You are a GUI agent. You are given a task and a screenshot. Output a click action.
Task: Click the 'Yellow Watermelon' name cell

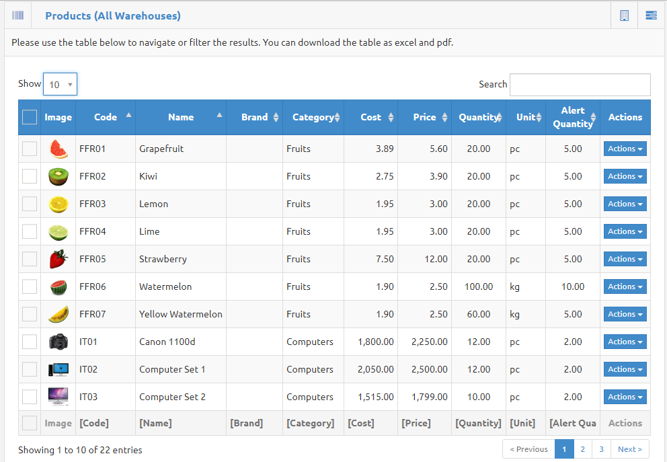pyautogui.click(x=181, y=314)
